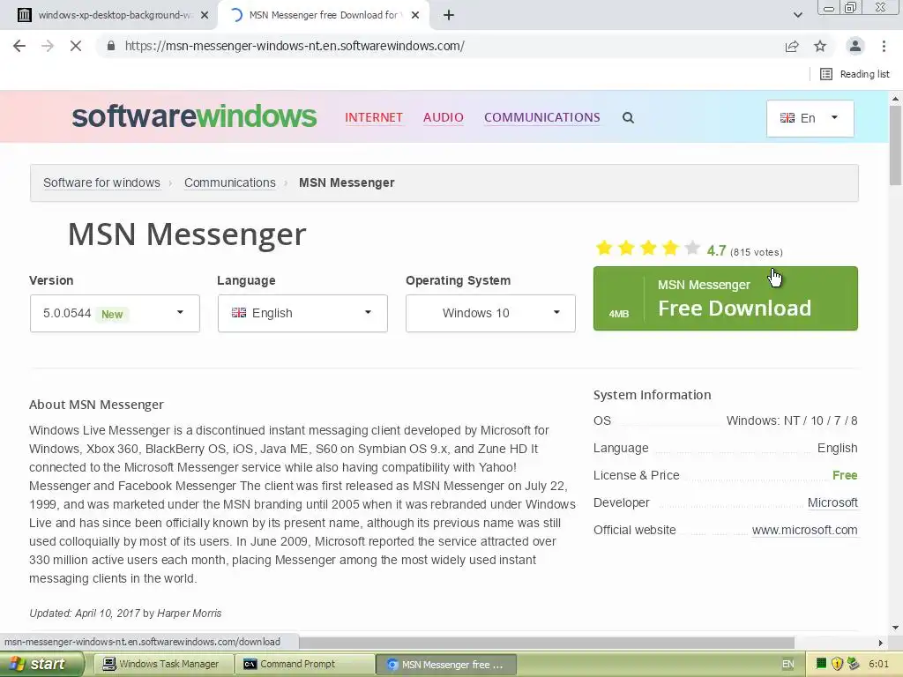903x677 pixels.
Task: Open the COMMUNICATIONS menu item
Action: (542, 117)
